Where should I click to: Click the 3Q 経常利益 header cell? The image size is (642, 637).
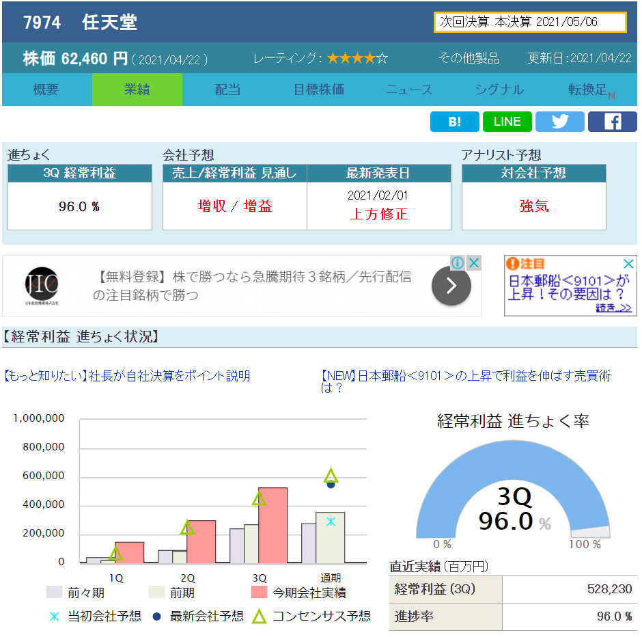tap(80, 174)
